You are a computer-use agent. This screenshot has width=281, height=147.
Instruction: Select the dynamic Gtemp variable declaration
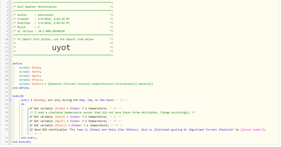pyautogui.click(x=30, y=68)
